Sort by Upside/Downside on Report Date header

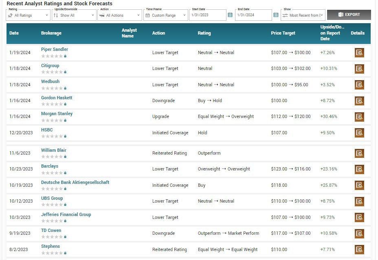(x=332, y=33)
